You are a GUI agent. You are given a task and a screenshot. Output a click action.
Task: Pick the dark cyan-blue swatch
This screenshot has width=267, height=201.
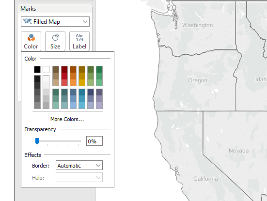82,92
